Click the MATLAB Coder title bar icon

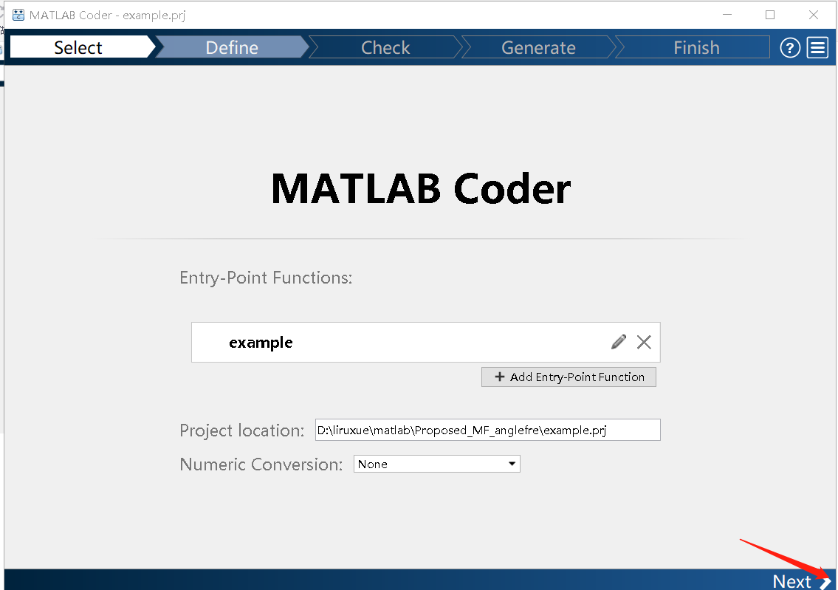(18, 15)
